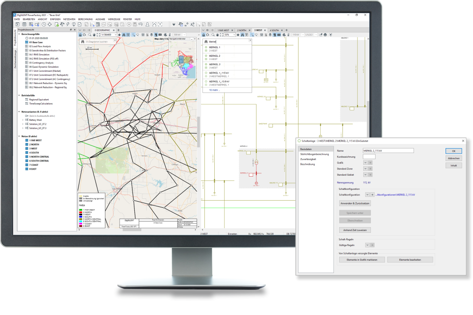This screenshot has width=473, height=315.
Task: Select the magnifier zoom tool in geographic toolbar
Action: (x=89, y=35)
